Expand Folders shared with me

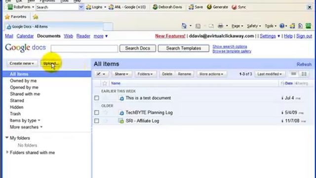(x=7, y=152)
